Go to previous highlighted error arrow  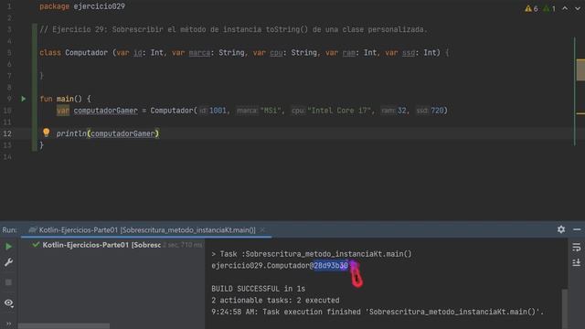pos(565,8)
